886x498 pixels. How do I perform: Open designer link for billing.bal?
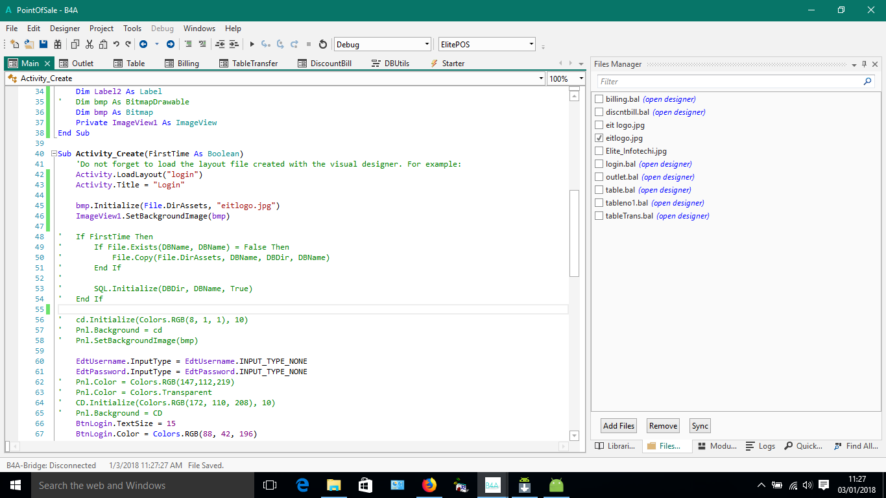669,99
